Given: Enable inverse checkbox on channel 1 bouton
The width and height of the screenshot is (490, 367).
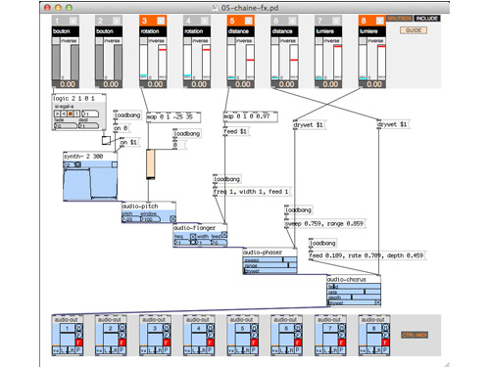Looking at the screenshot, I should coord(56,41).
